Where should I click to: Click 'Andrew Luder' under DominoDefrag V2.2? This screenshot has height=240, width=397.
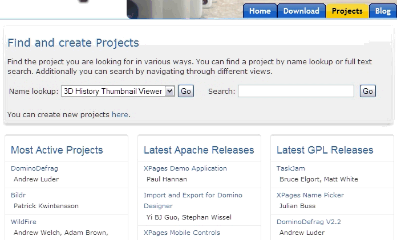click(302, 233)
